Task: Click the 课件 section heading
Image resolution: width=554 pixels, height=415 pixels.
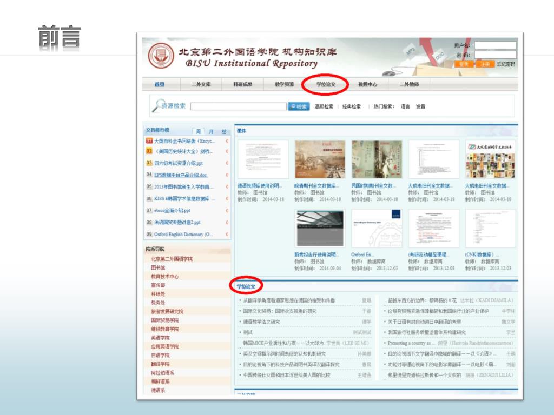Action: (x=242, y=131)
